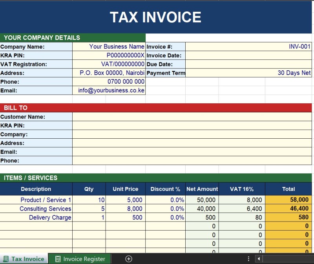
Task: Click the ITEMS / SERVICES section header
Action: click(156, 178)
